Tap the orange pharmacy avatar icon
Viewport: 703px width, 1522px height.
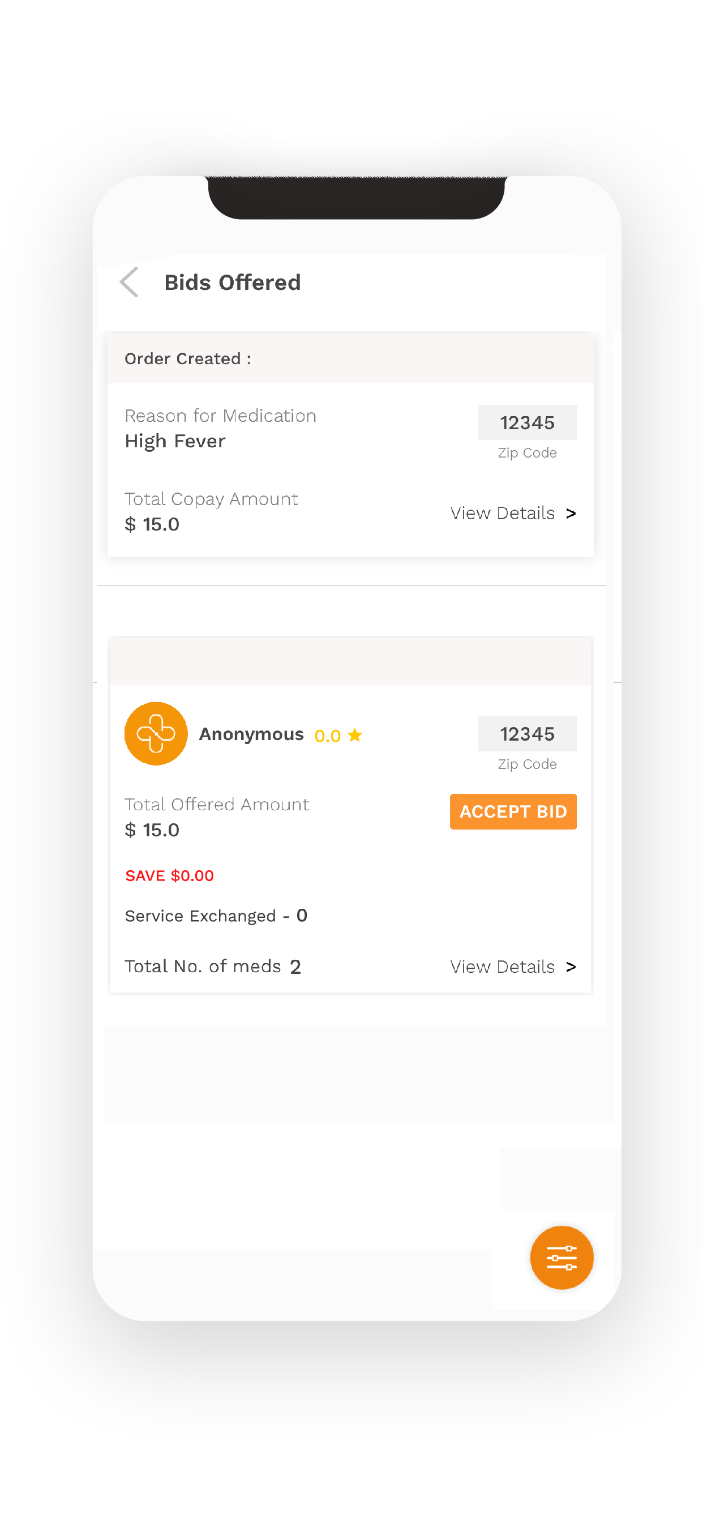click(x=156, y=733)
